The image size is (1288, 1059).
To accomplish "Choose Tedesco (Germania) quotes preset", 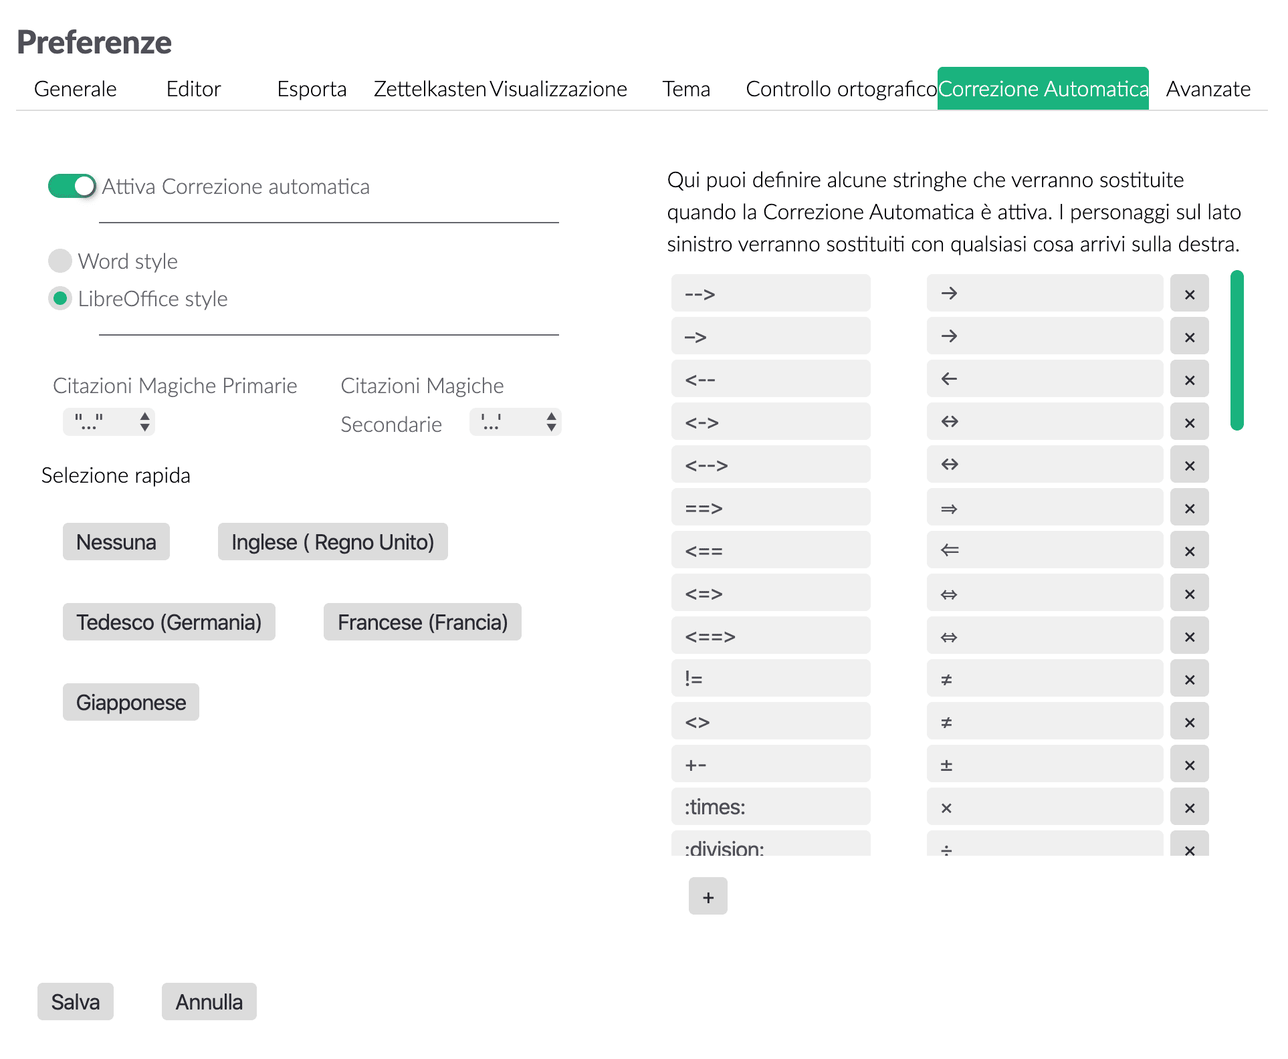I will point(169,622).
